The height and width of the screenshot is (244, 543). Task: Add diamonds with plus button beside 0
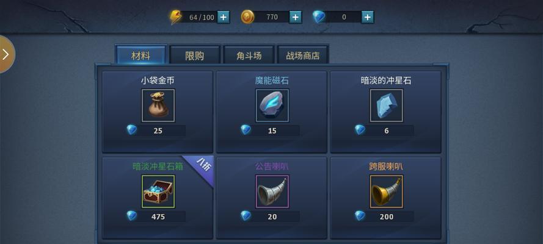click(x=368, y=17)
